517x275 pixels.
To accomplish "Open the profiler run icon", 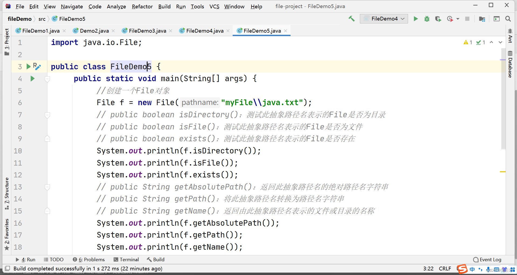I will pyautogui.click(x=450, y=19).
